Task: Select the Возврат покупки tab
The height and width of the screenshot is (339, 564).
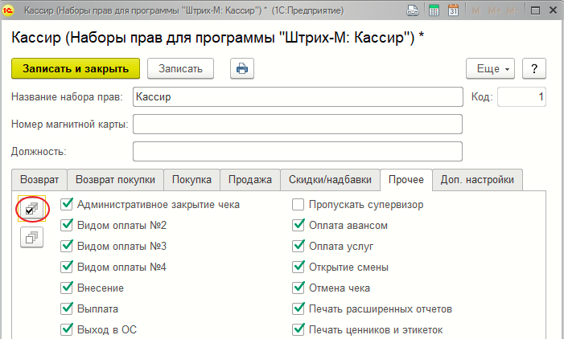Action: [115, 179]
